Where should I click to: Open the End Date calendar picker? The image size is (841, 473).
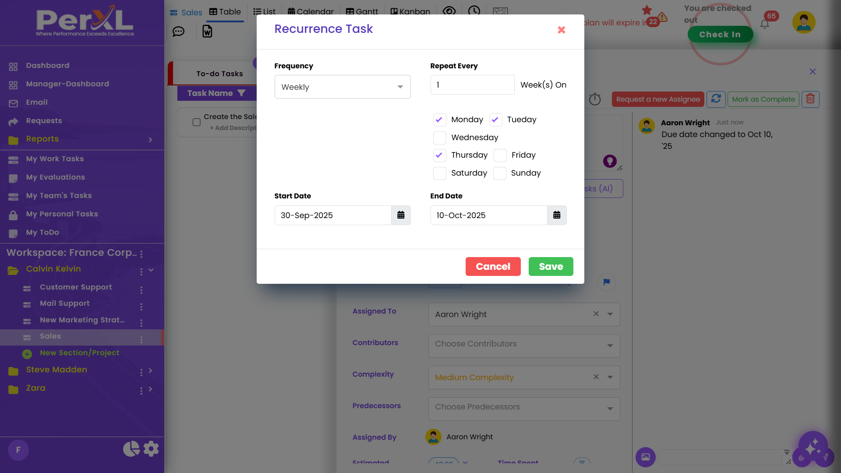coord(556,215)
